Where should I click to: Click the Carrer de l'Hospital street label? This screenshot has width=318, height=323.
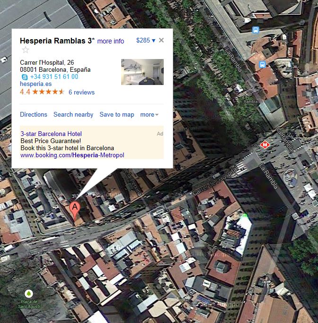[216, 181]
